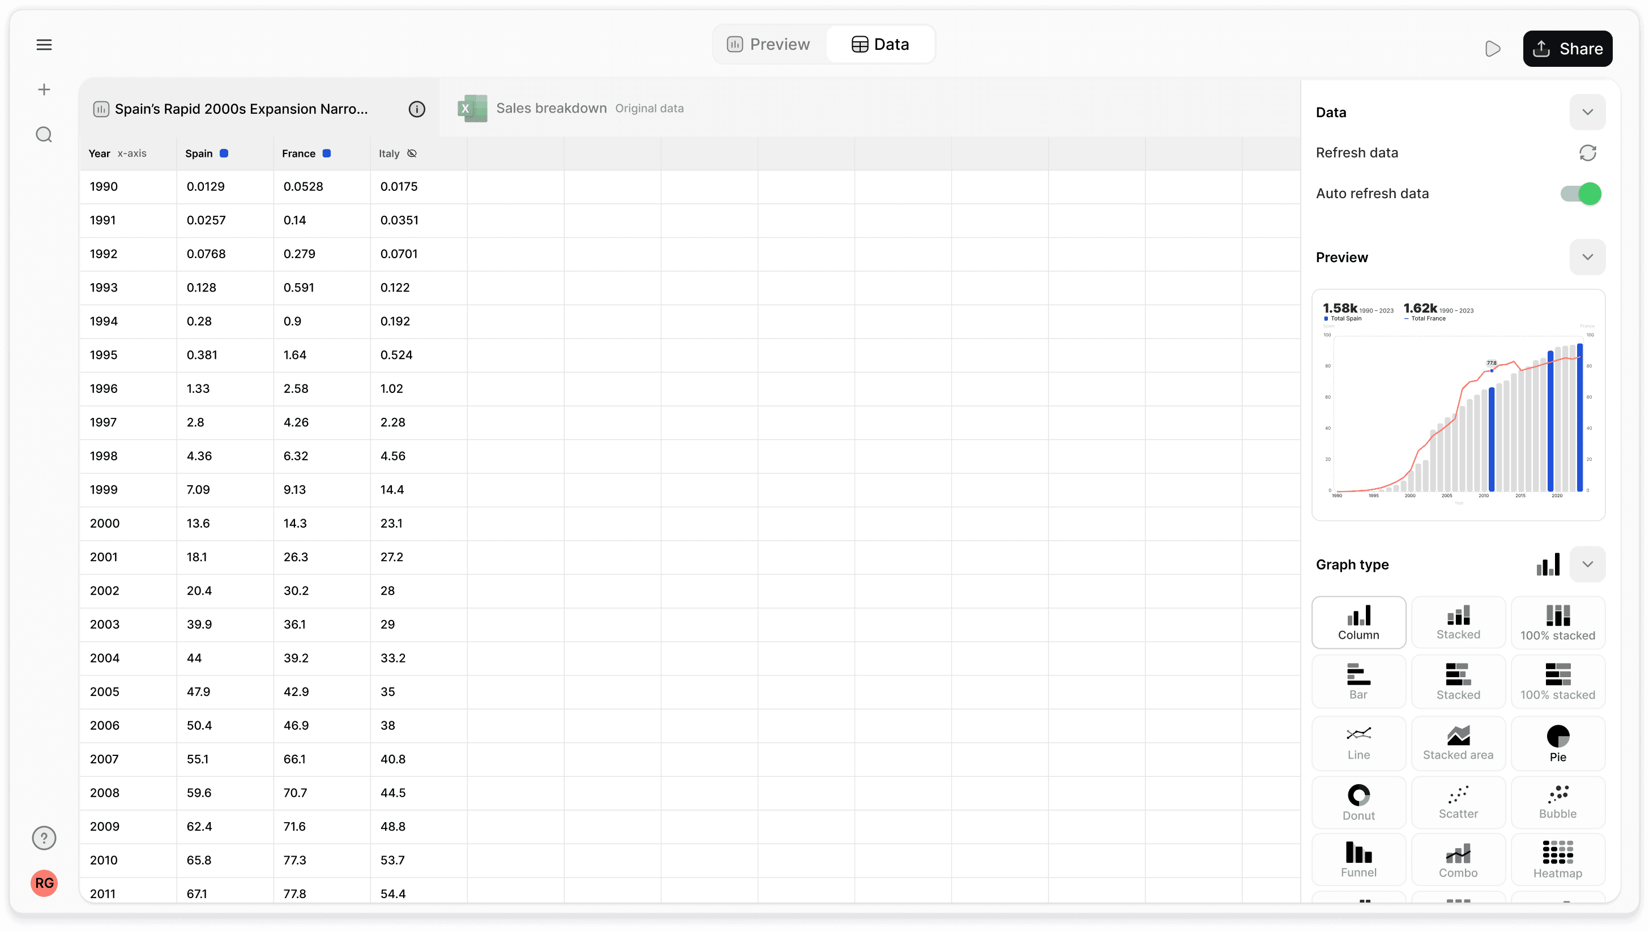Switch to the Preview tab
1649x932 pixels.
click(769, 44)
